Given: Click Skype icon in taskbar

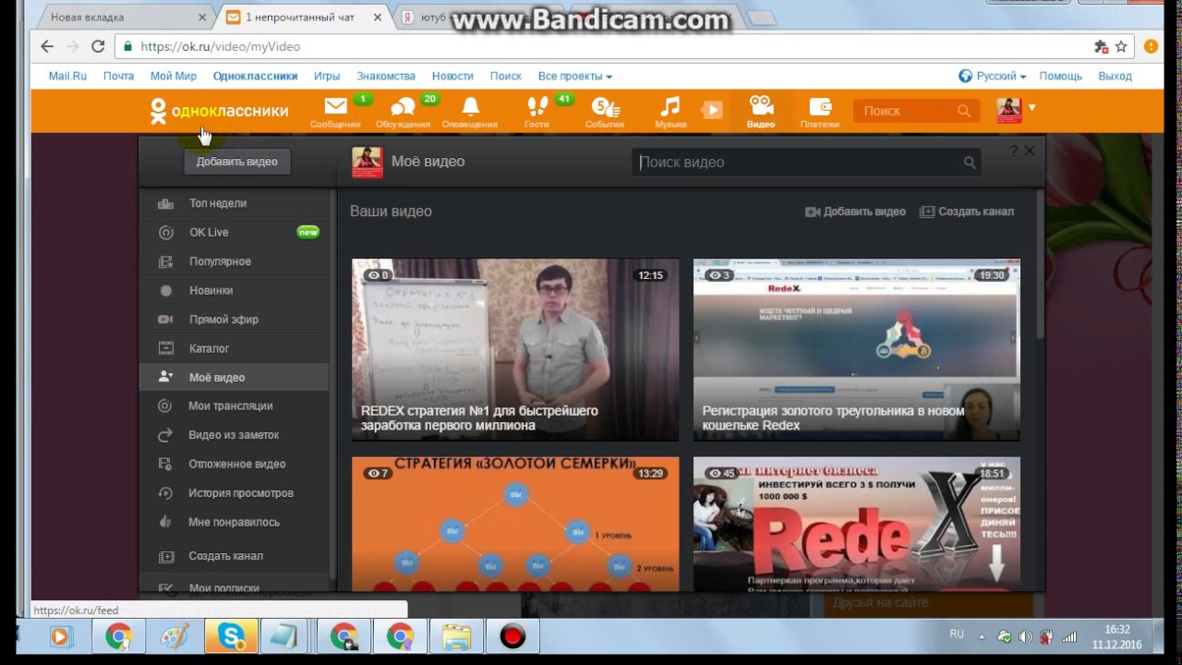Looking at the screenshot, I should coord(231,636).
